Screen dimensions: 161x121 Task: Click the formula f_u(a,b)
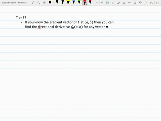pyautogui.click(x=77, y=27)
